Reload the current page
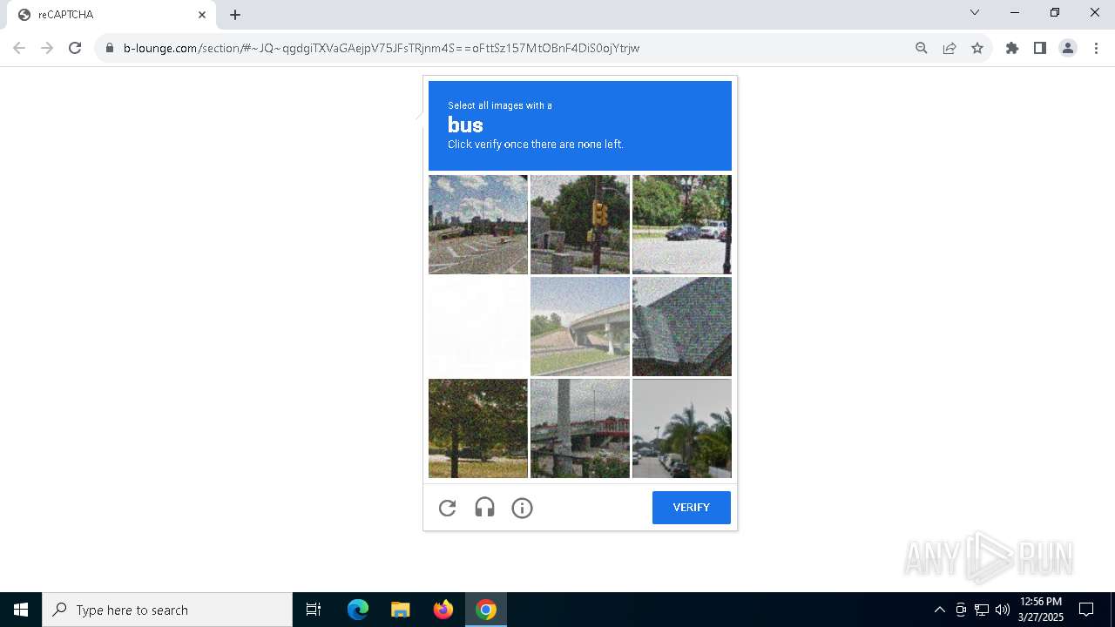The height and width of the screenshot is (627, 1115). click(75, 48)
